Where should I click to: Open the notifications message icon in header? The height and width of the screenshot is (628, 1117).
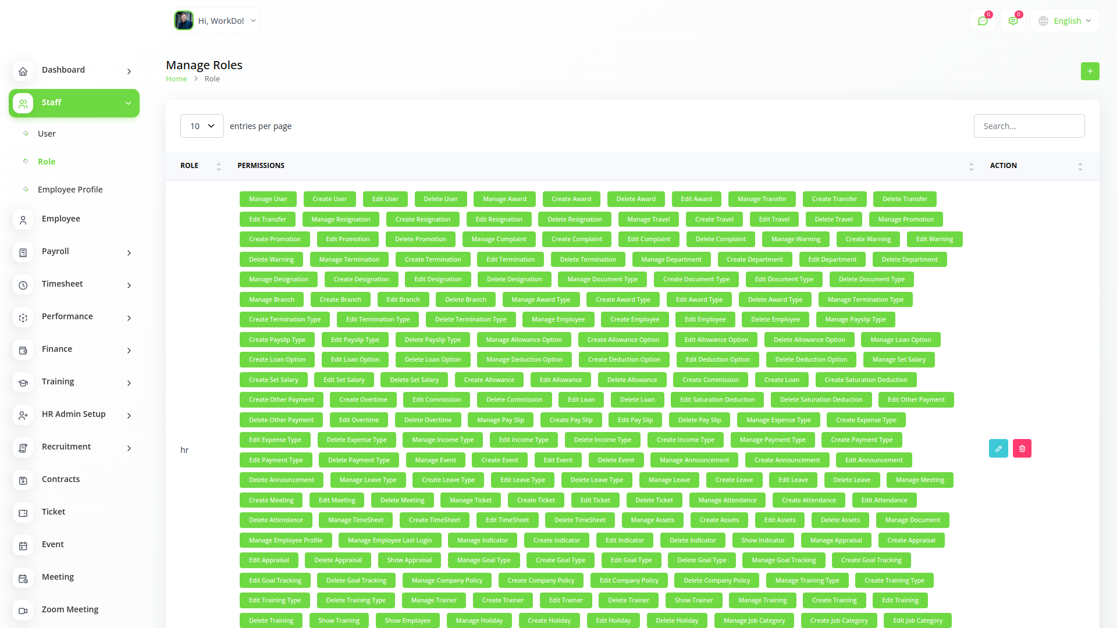1013,21
